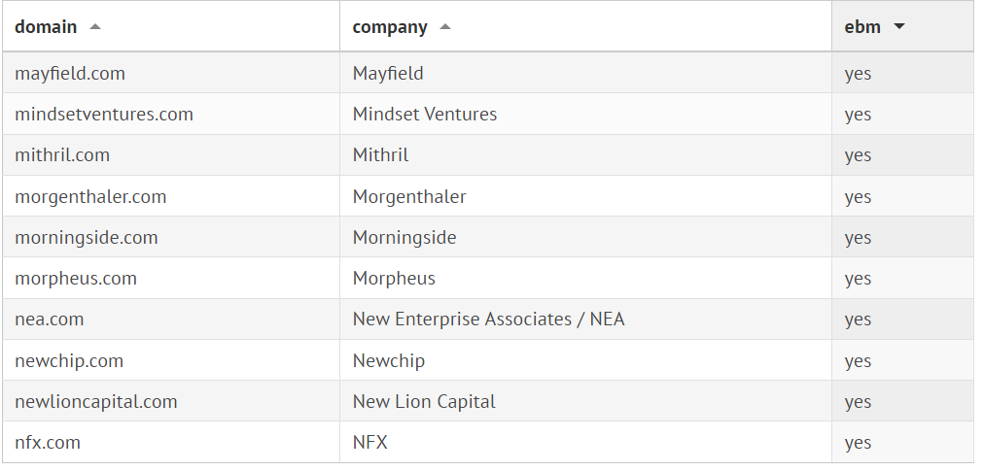Image resolution: width=984 pixels, height=471 pixels.
Task: Click the morningside.com domain cell
Action: click(x=87, y=238)
